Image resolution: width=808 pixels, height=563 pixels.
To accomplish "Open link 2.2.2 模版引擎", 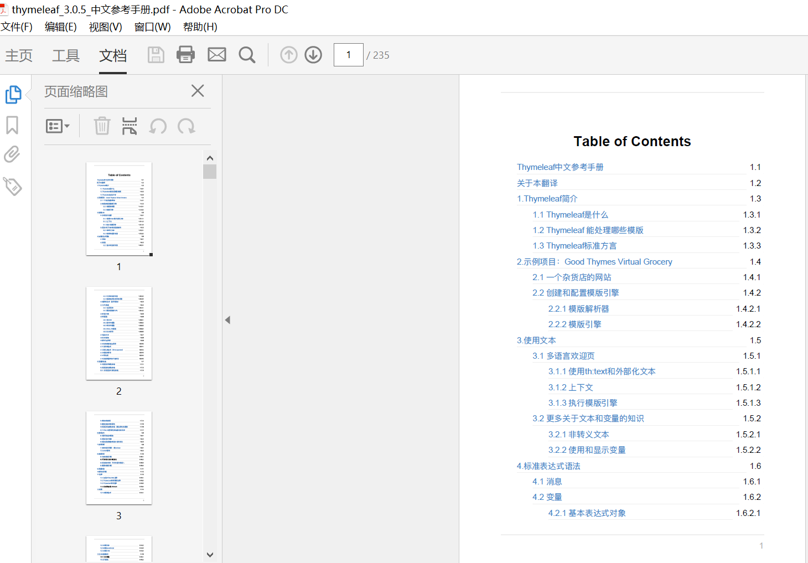I will click(575, 324).
